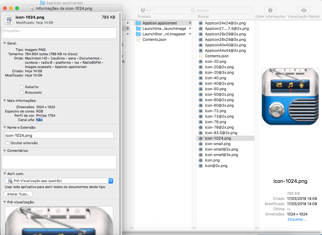Click the Não link next to Canal alfa
This screenshot has width=322, height=235.
[x=39, y=120]
